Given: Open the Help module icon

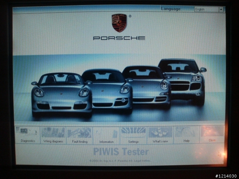Looking at the screenshot, I should pyautogui.click(x=186, y=135).
